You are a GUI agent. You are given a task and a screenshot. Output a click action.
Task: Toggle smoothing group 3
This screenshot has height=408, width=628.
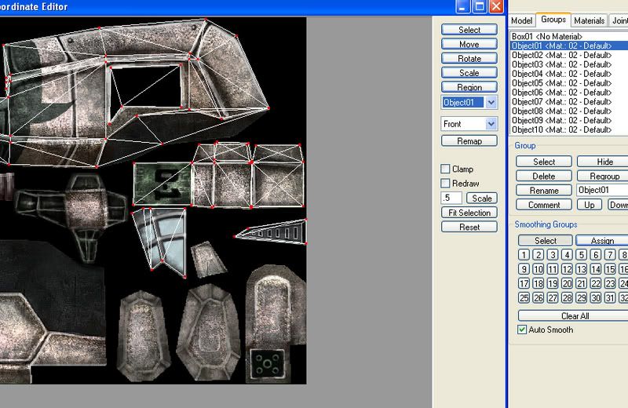[x=553, y=255]
